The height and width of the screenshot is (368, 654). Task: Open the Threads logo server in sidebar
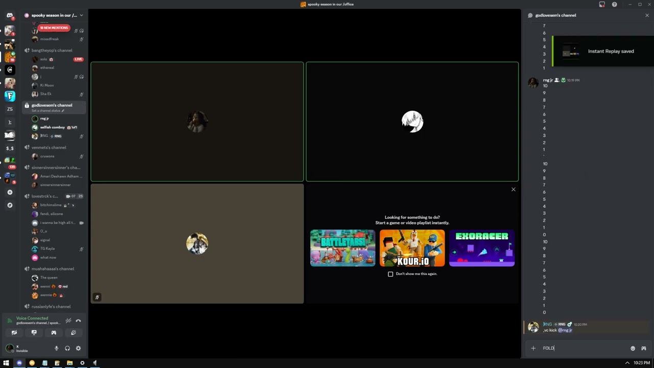point(10,70)
